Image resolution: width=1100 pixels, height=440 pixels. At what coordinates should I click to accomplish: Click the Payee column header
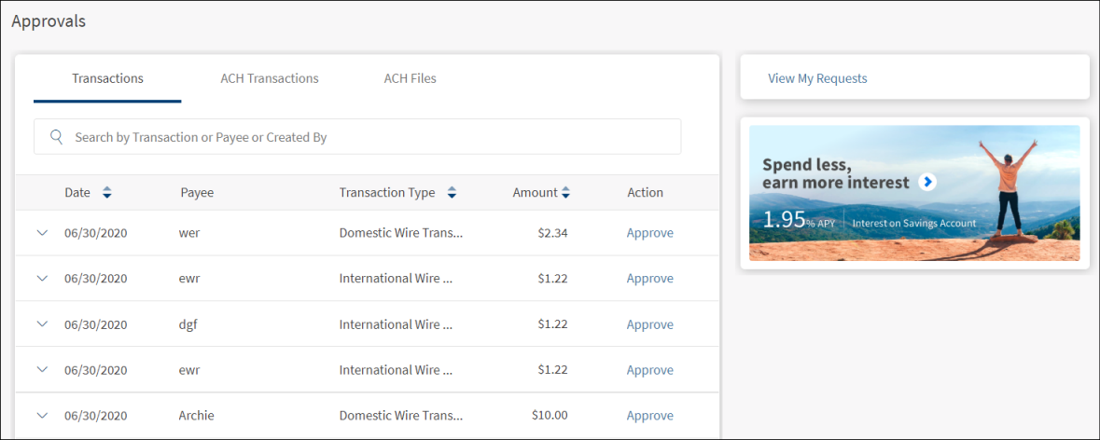click(x=197, y=193)
